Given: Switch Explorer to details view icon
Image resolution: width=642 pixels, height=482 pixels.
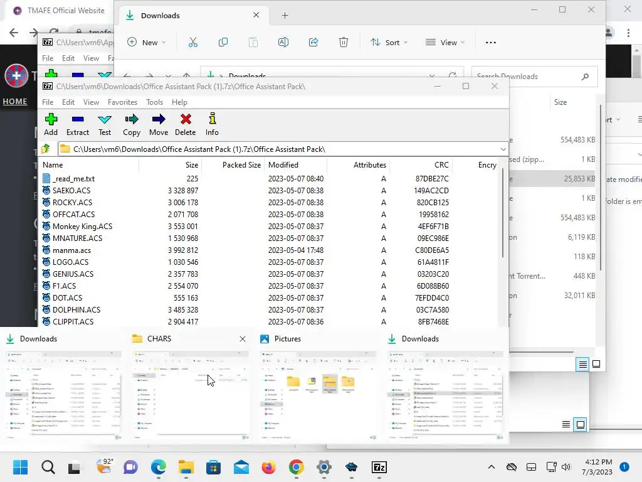Looking at the screenshot, I should coord(582,364).
